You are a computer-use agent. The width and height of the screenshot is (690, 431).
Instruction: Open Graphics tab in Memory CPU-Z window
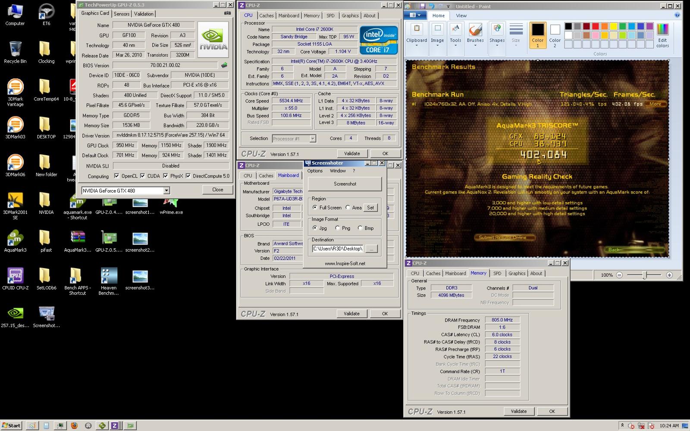[517, 273]
